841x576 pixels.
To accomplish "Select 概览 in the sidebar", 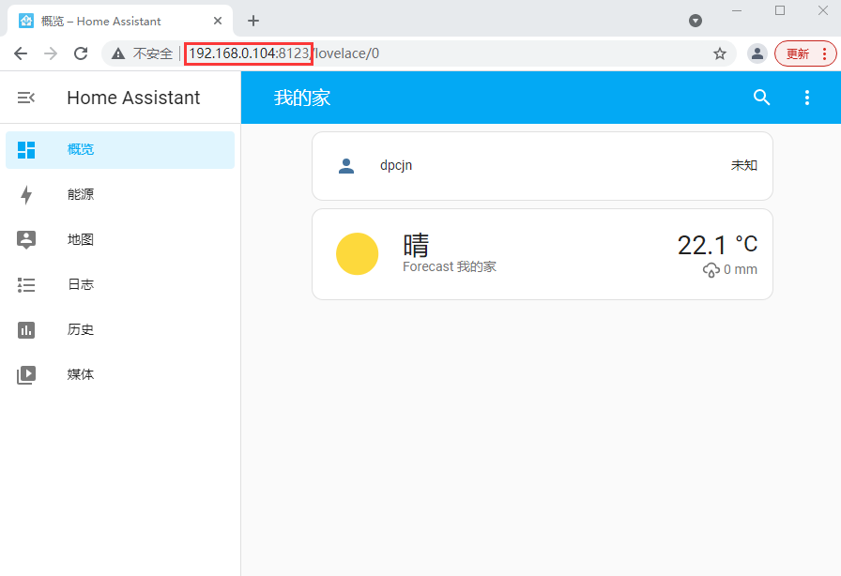I will pyautogui.click(x=120, y=150).
